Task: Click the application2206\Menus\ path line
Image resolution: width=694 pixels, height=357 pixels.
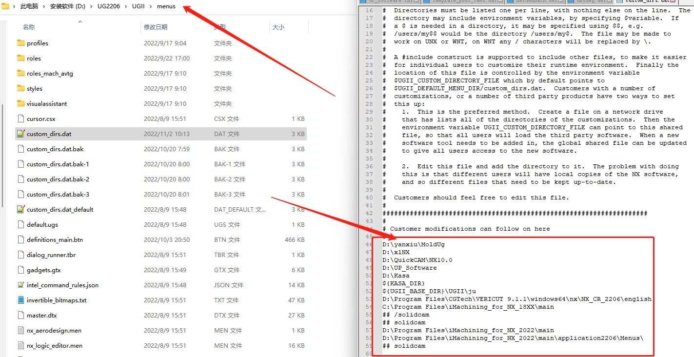Action: (x=513, y=338)
